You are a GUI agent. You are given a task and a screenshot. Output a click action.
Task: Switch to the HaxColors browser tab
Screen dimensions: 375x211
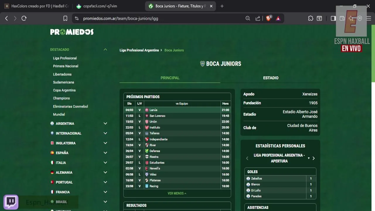[x=37, y=6]
